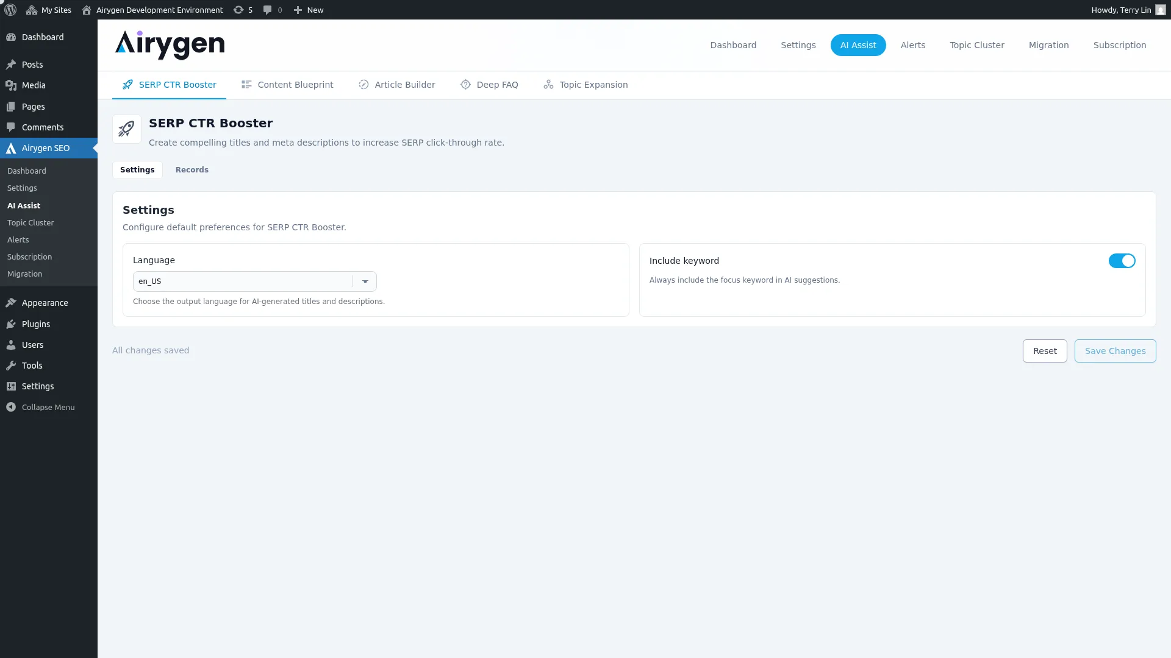Viewport: 1171px width, 658px height.
Task: Expand the Language dropdown arrow
Action: click(365, 281)
